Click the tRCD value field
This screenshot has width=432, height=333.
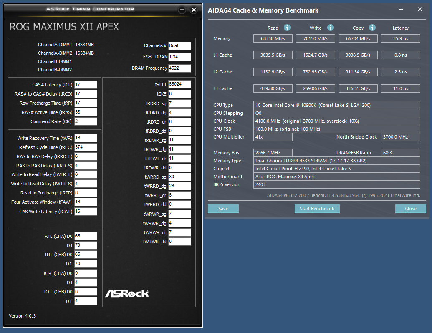[86, 94]
